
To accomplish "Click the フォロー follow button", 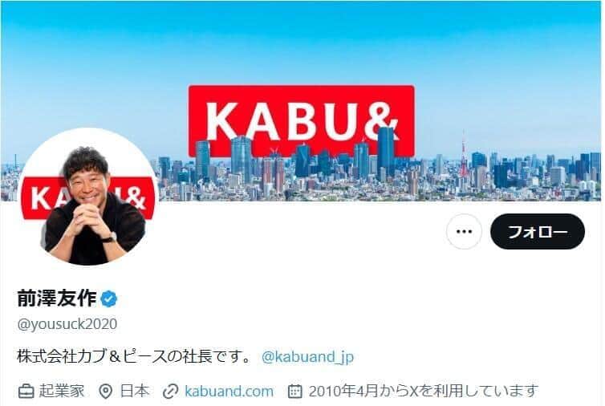I will (537, 232).
